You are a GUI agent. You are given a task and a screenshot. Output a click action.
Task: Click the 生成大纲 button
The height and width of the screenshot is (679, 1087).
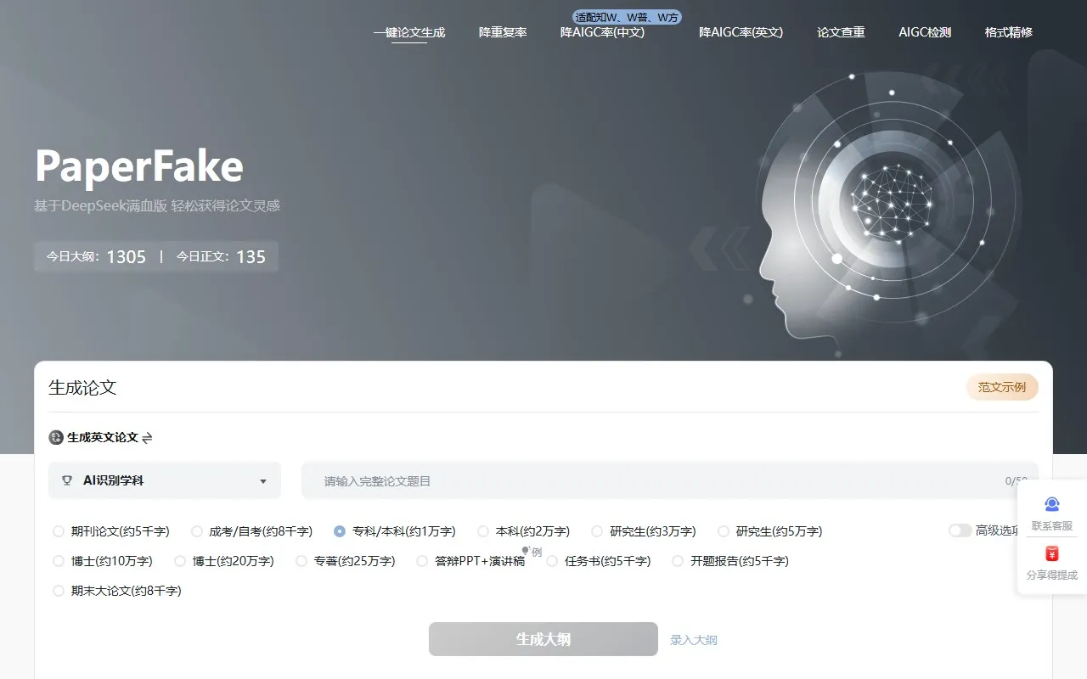tap(543, 639)
